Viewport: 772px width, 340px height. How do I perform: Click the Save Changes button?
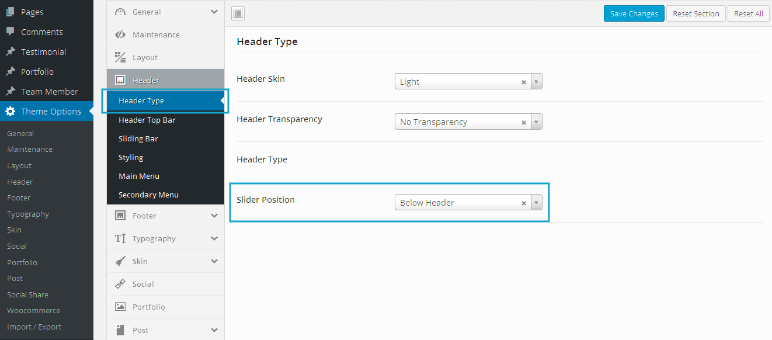[634, 14]
